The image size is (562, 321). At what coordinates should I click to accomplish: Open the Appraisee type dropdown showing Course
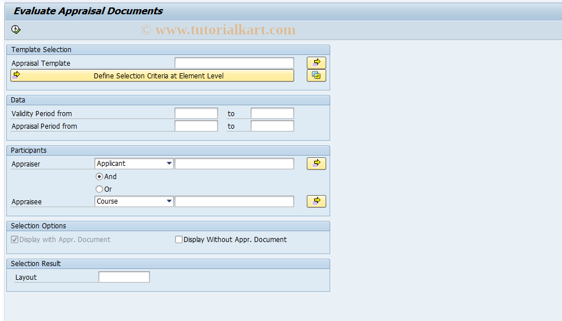[134, 201]
